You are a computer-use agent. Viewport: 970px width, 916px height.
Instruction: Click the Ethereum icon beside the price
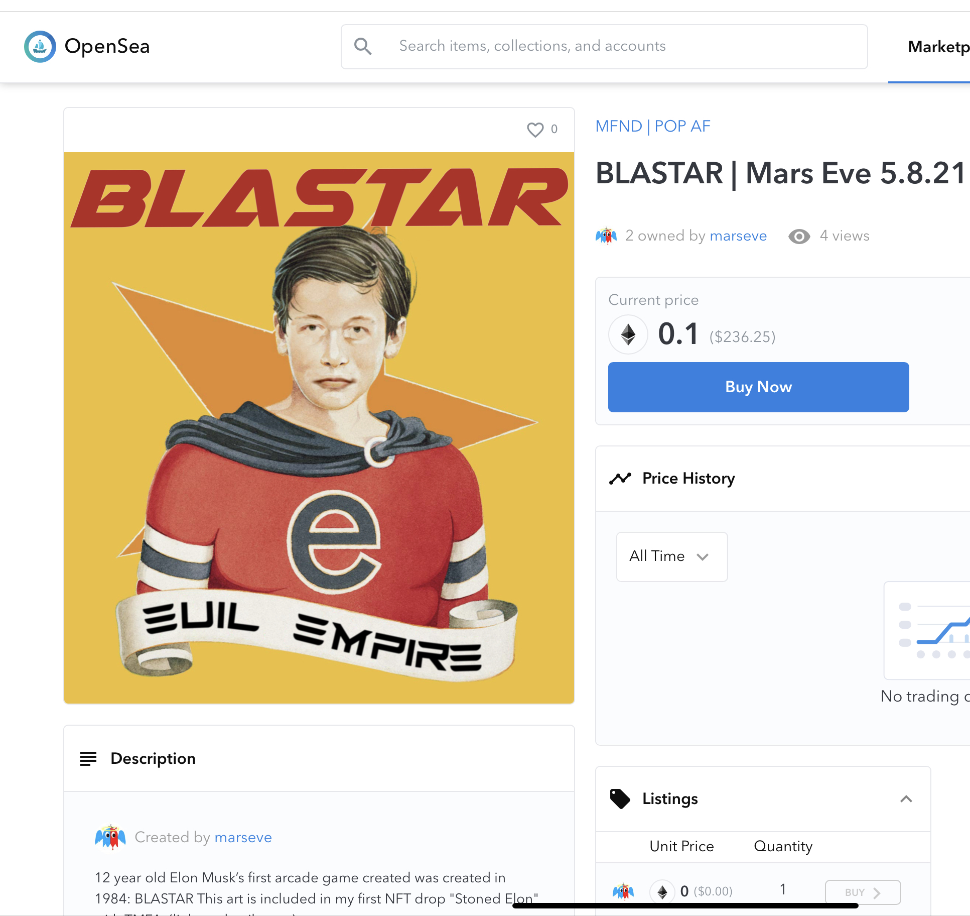[x=628, y=334]
